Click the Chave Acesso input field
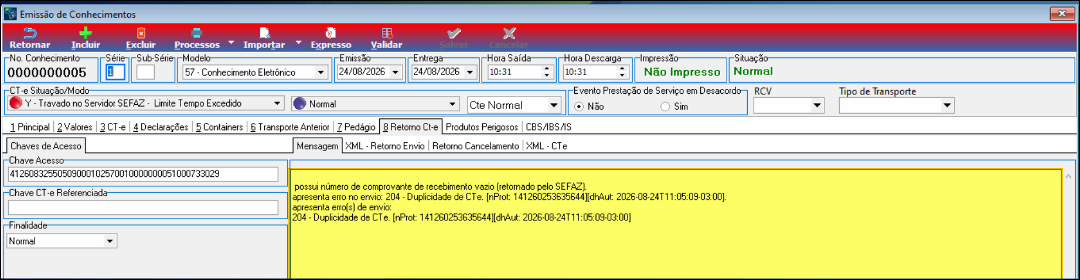This screenshot has height=280, width=1080. pos(143,174)
